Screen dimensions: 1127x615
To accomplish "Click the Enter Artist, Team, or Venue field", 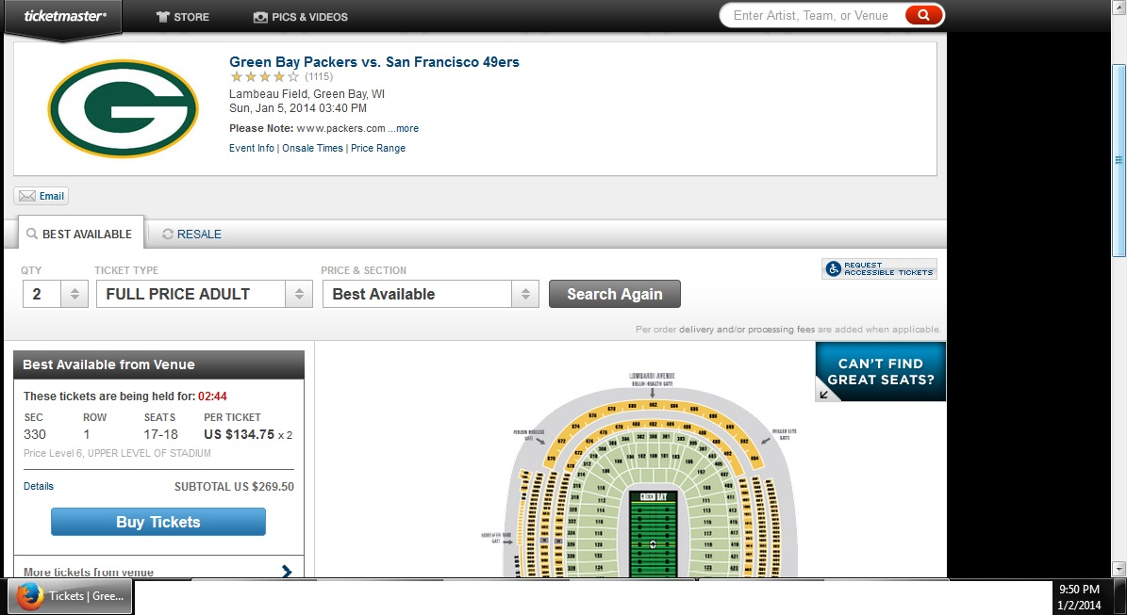I will (x=812, y=15).
